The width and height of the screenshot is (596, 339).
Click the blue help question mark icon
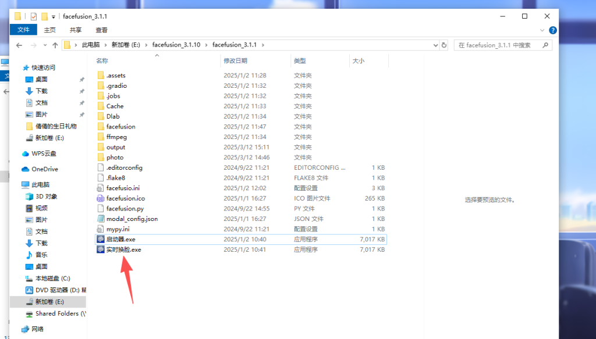pos(553,30)
